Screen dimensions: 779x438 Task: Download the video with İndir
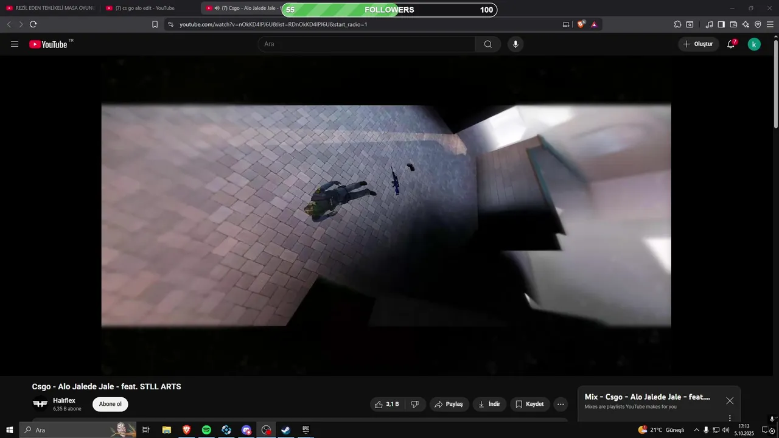489,404
